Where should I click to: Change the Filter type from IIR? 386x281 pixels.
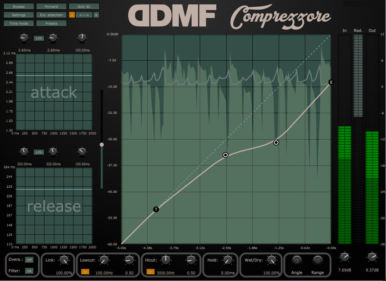click(x=29, y=271)
